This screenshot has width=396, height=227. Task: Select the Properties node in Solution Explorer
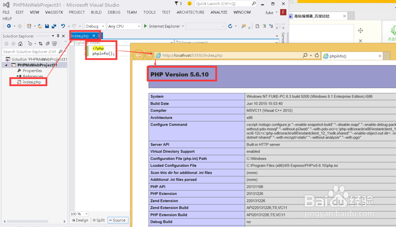32,71
